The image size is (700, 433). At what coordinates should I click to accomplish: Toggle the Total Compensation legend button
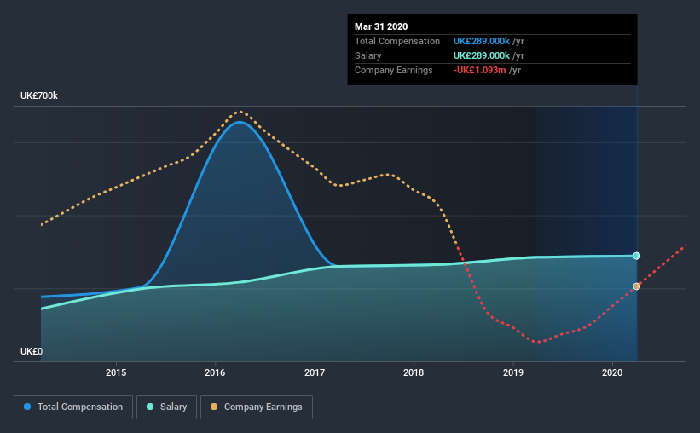click(x=73, y=407)
